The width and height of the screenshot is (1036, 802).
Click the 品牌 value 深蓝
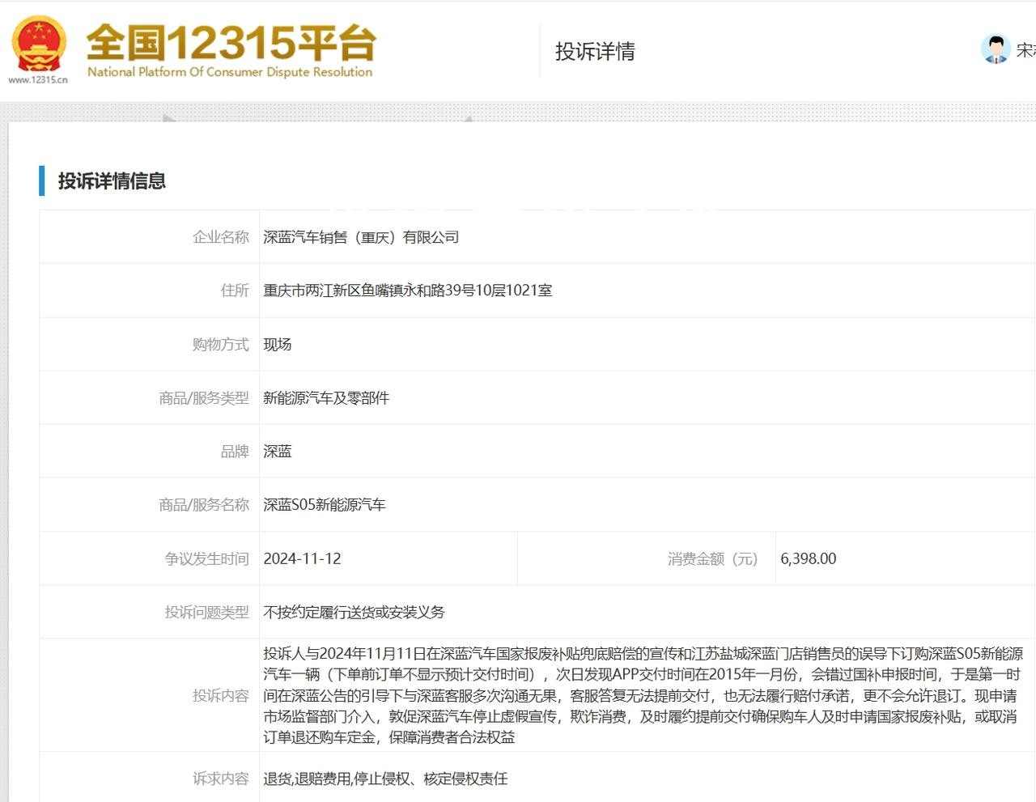tap(277, 452)
